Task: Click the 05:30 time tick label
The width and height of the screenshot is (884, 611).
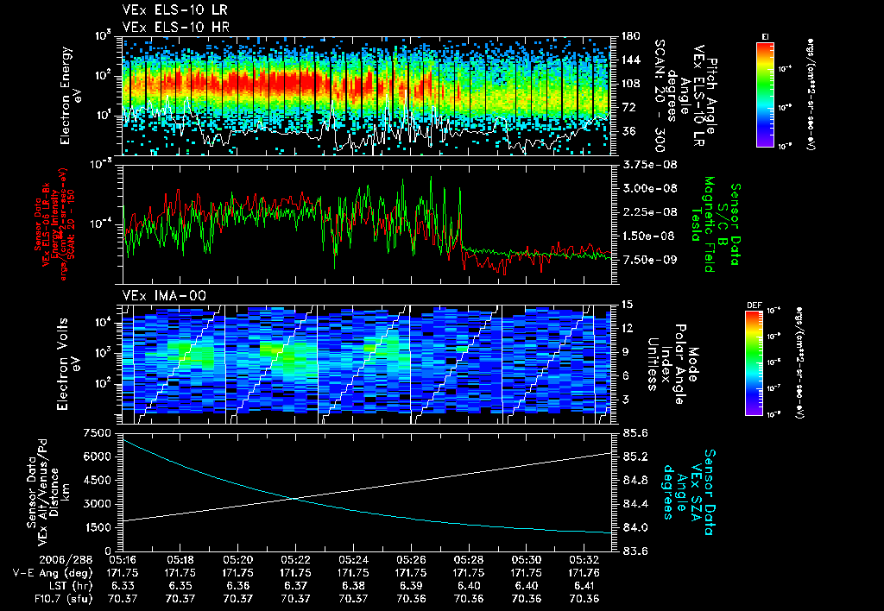Action: (527, 560)
